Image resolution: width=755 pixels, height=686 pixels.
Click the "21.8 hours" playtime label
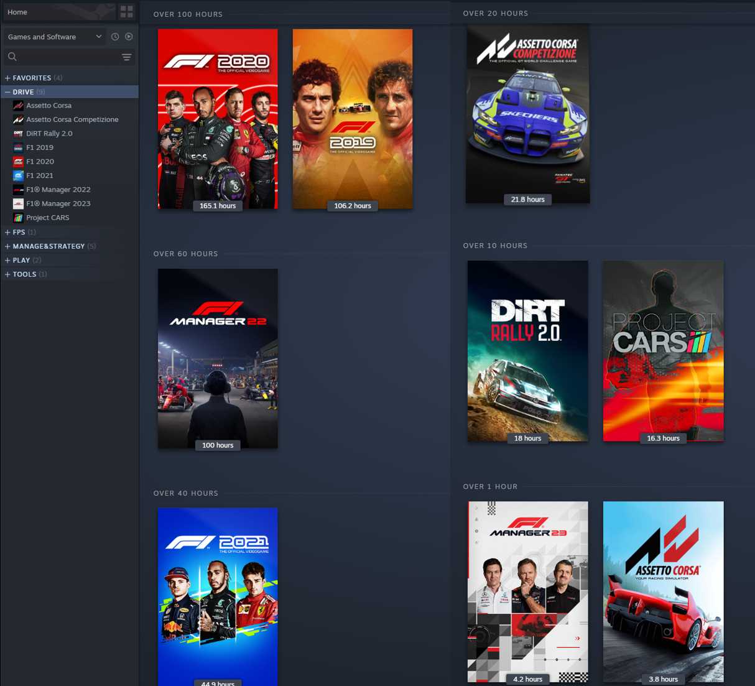pos(528,200)
